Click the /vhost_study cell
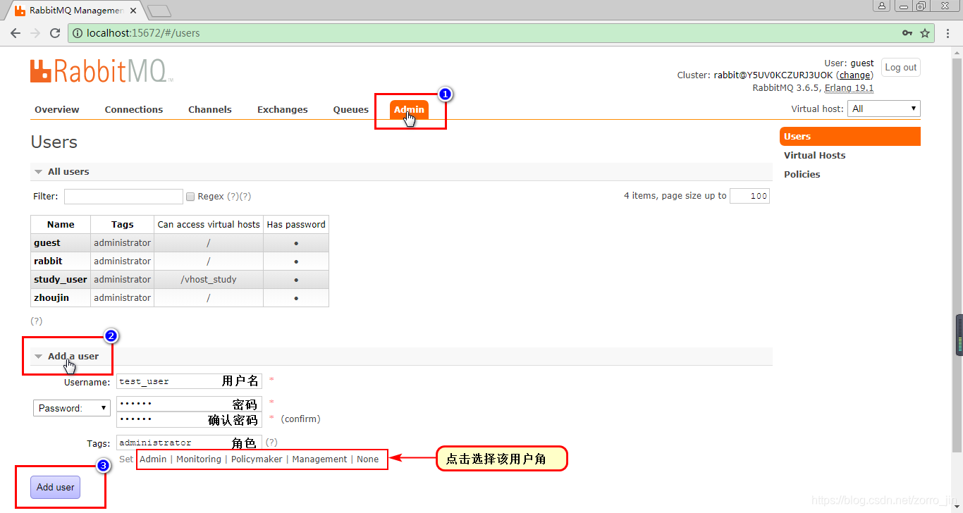The width and height of the screenshot is (963, 513). tap(209, 280)
